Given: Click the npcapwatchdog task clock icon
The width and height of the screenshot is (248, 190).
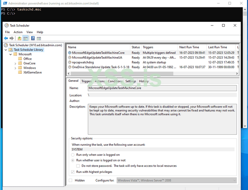Looking at the screenshot, I should click(70, 62).
